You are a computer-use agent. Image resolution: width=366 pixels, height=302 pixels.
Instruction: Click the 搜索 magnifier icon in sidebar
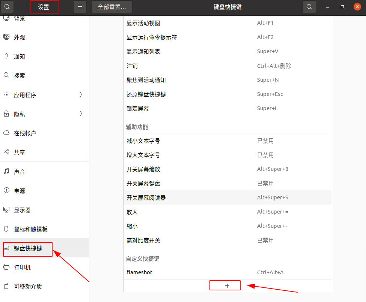(x=6, y=75)
